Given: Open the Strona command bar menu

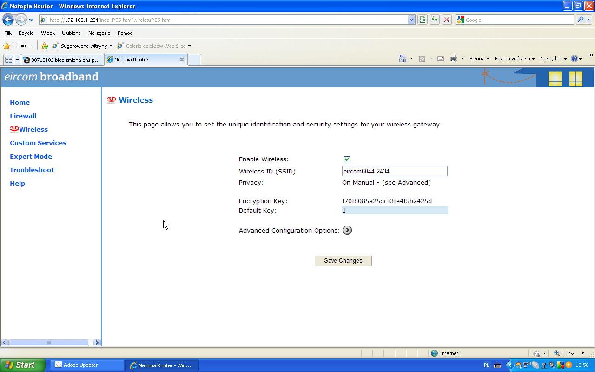Looking at the screenshot, I should [479, 59].
